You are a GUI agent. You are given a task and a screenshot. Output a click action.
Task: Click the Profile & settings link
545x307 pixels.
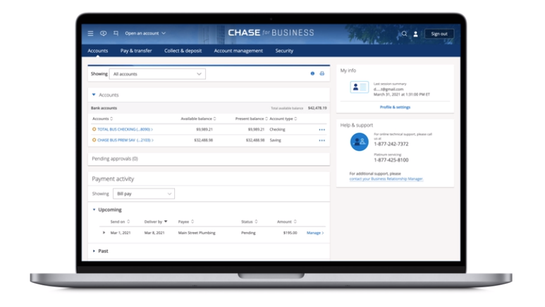[x=395, y=107]
